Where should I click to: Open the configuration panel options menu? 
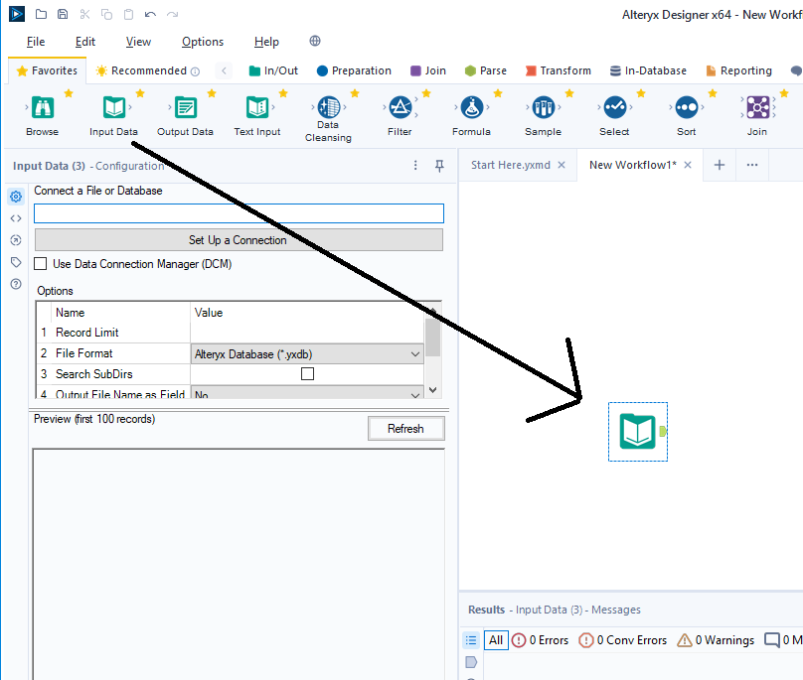click(414, 165)
